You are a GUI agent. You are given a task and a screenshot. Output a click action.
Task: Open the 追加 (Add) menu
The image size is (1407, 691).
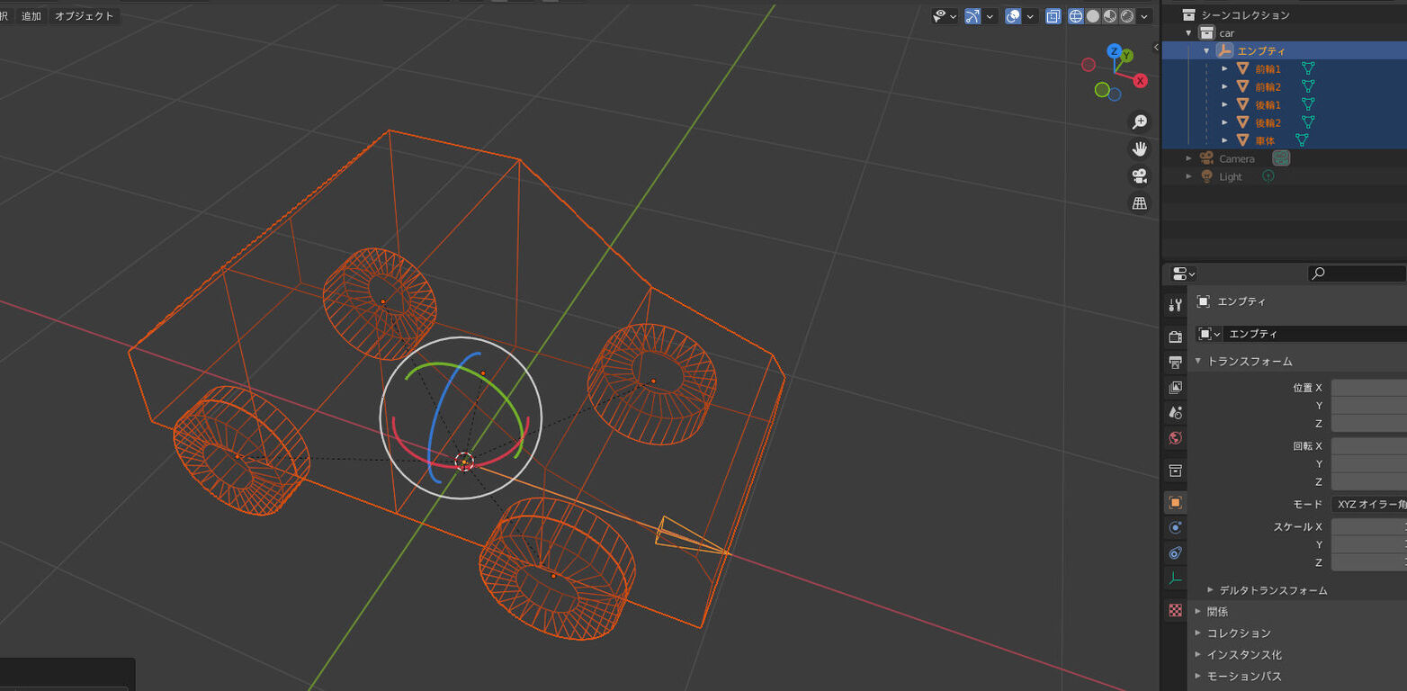(x=31, y=16)
